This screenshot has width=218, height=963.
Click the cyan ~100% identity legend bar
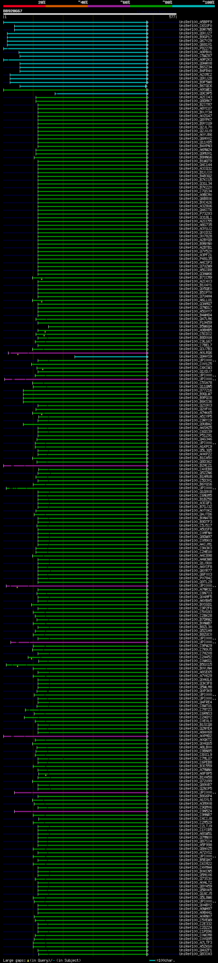pos(193,6)
